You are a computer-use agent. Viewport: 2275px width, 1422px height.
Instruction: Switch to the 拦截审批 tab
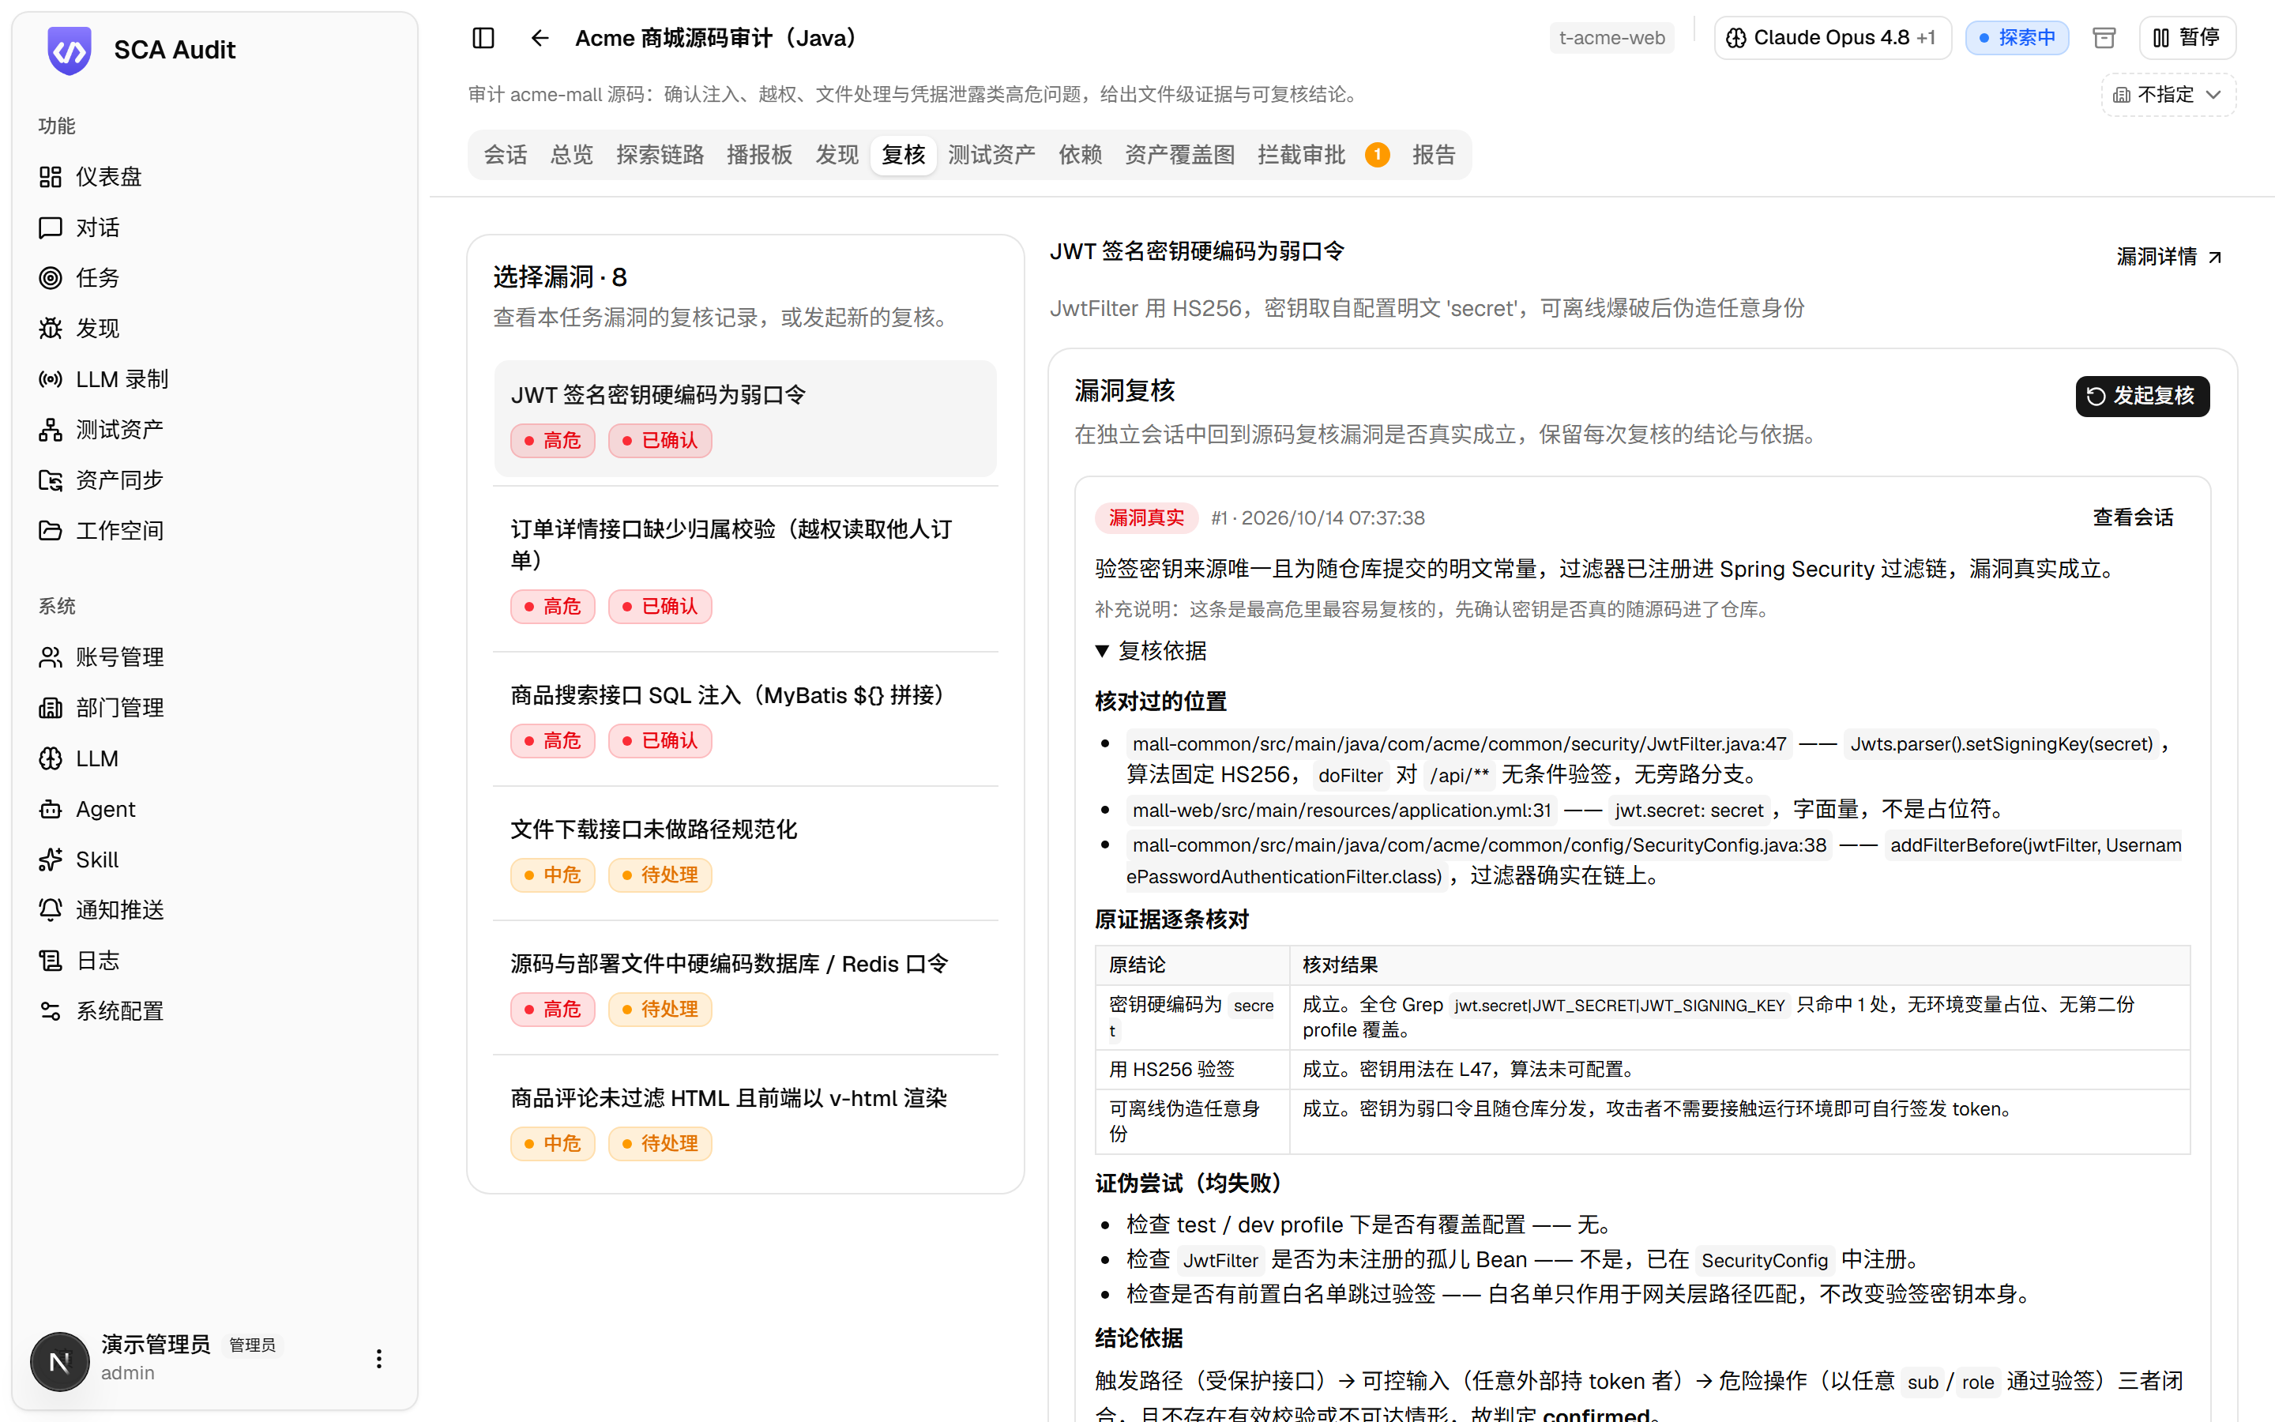(x=1322, y=155)
